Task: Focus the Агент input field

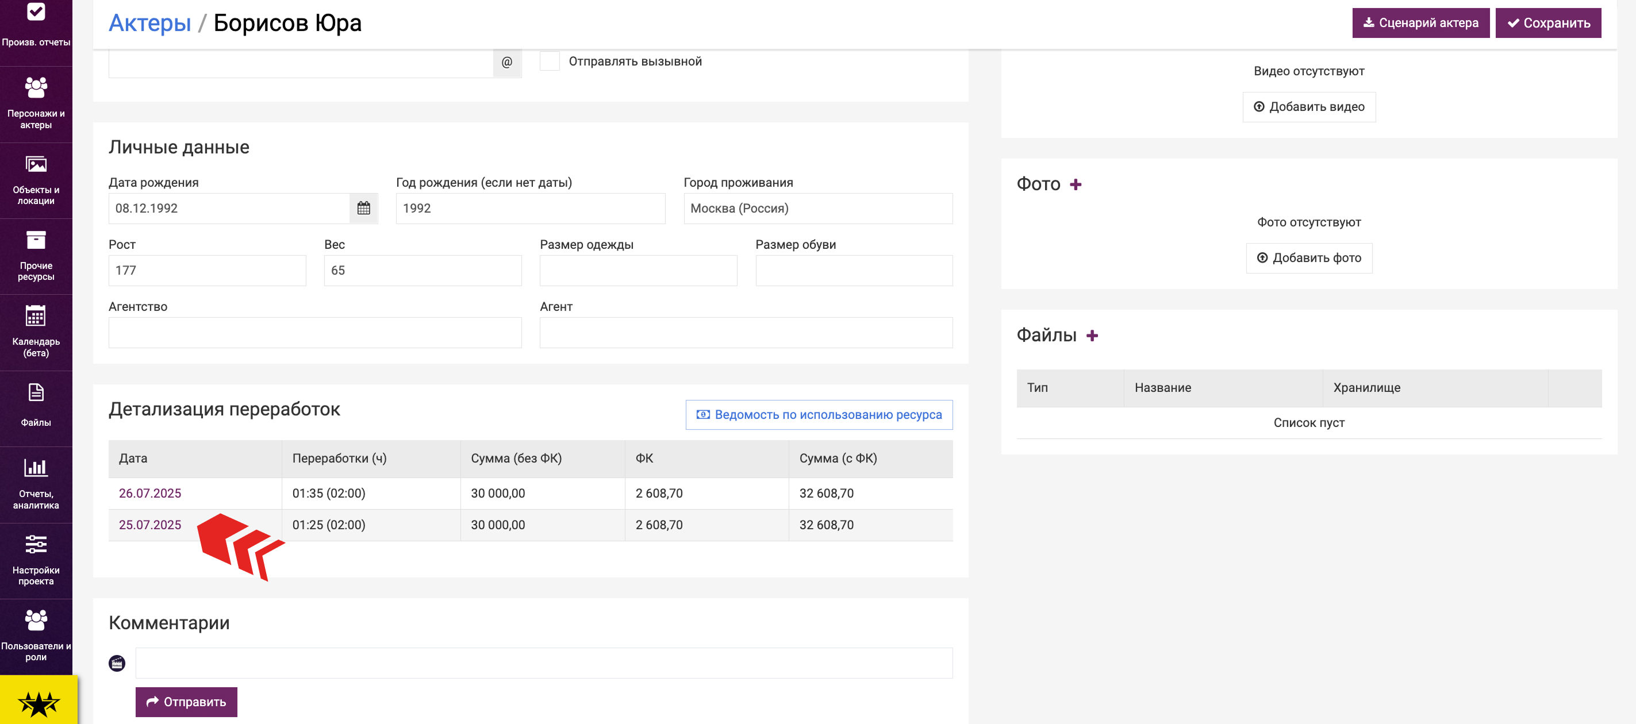Action: (x=746, y=333)
